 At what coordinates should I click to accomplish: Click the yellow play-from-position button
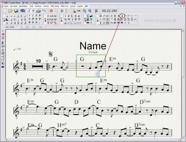pos(67,11)
